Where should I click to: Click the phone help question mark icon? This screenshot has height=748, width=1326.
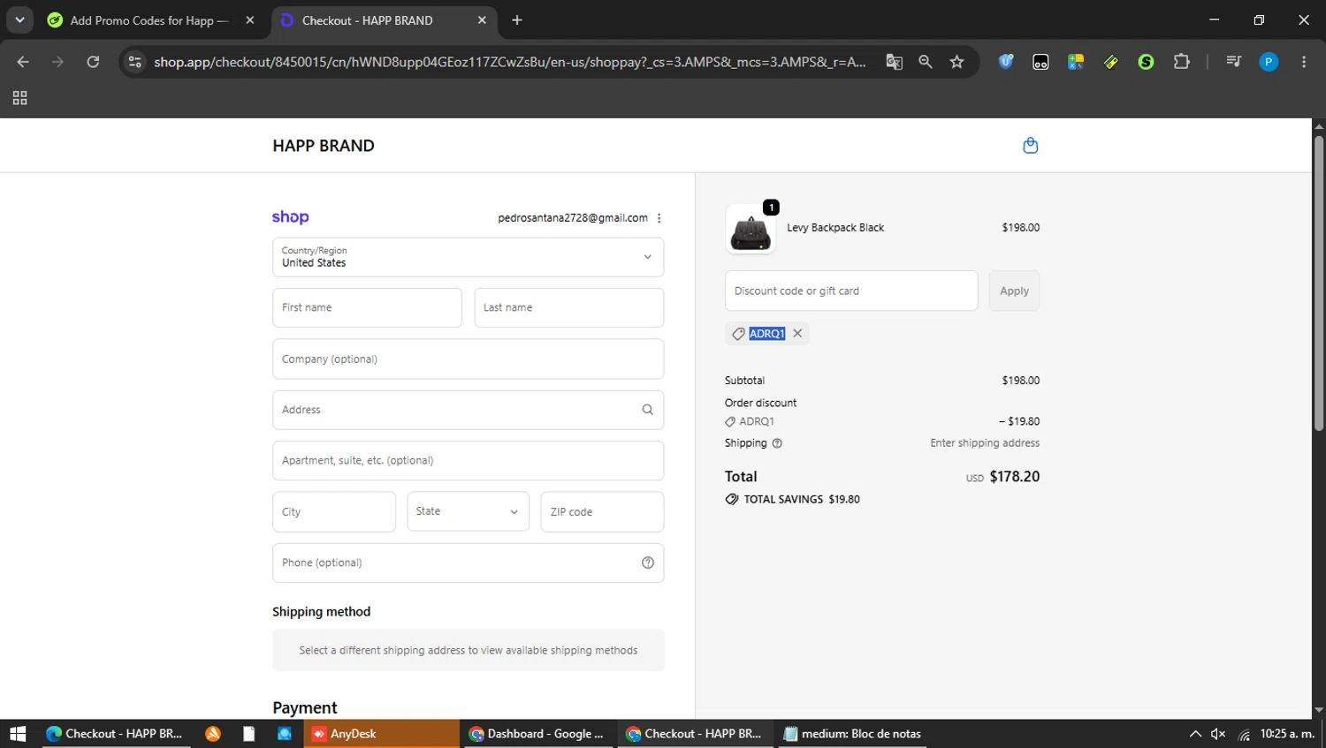pos(647,563)
